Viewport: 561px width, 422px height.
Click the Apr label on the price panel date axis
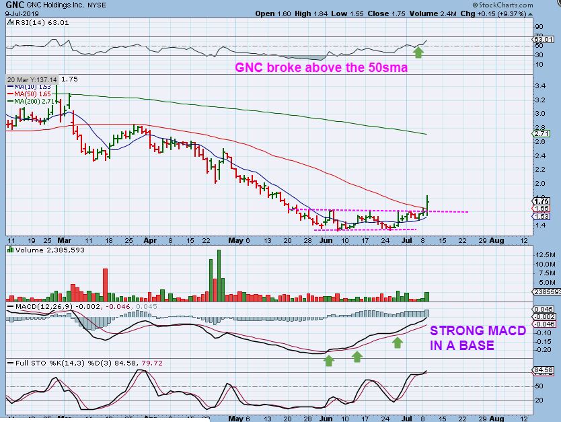[x=150, y=240]
